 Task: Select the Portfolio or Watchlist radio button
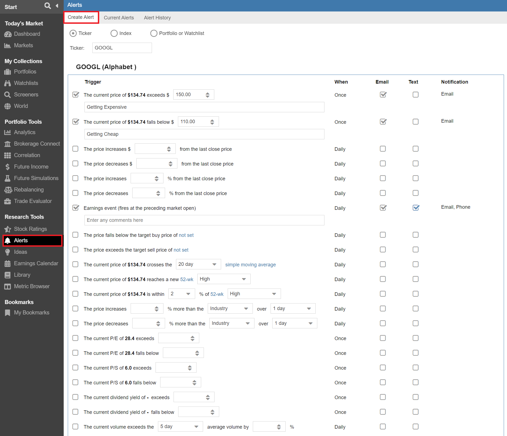[154, 33]
